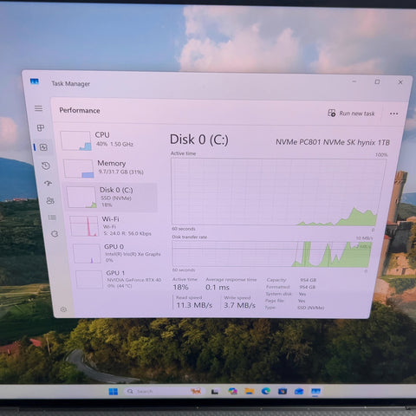Open the App history sidebar icon
Image resolution: width=416 pixels, height=416 pixels.
pyautogui.click(x=46, y=166)
